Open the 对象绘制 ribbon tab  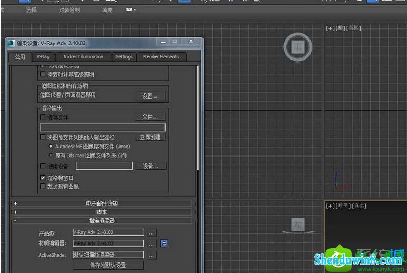[x=69, y=10]
